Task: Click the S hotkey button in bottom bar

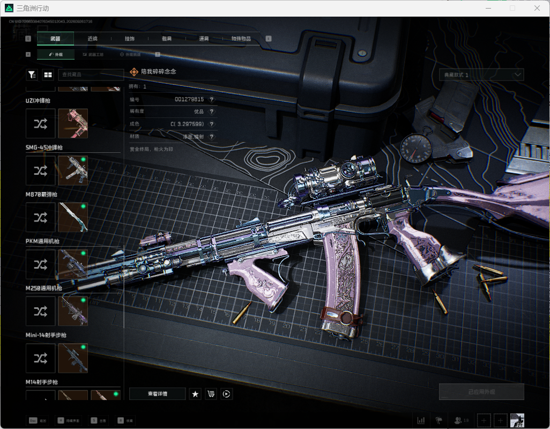Action: pos(99,420)
